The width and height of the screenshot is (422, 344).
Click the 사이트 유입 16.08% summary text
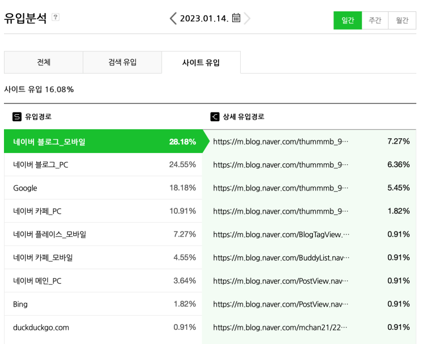tap(39, 89)
